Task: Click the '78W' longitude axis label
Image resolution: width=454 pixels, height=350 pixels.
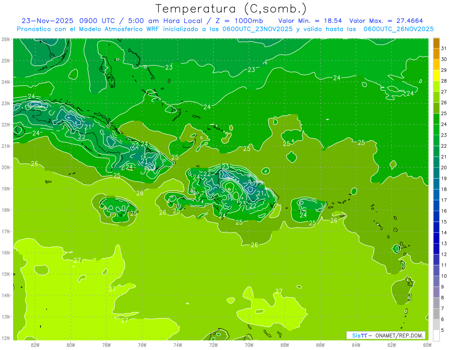Action: (106, 345)
